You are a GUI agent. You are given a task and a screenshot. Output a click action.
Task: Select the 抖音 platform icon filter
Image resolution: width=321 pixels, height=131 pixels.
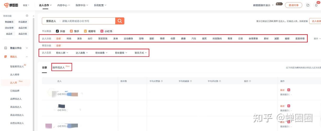point(58,31)
